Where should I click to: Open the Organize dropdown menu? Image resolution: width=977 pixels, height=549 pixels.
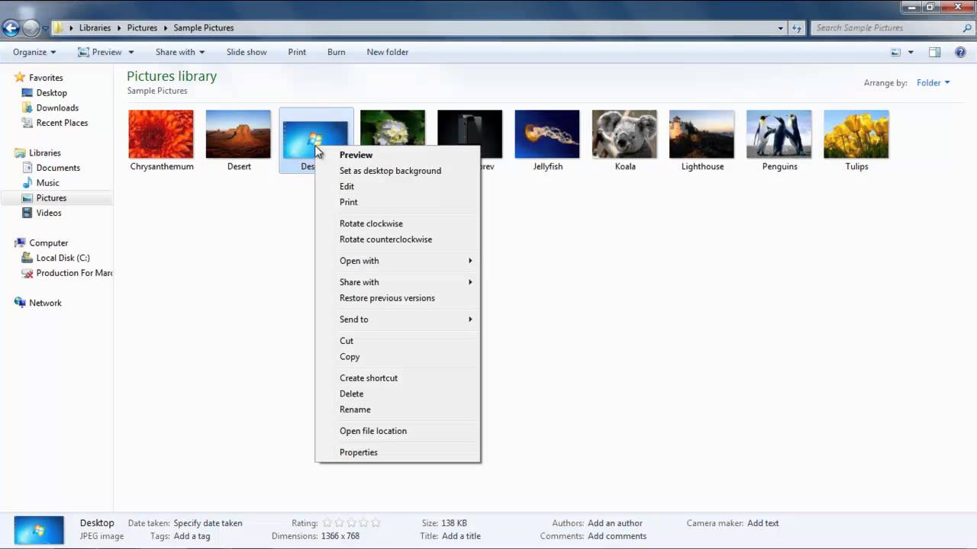coord(34,52)
